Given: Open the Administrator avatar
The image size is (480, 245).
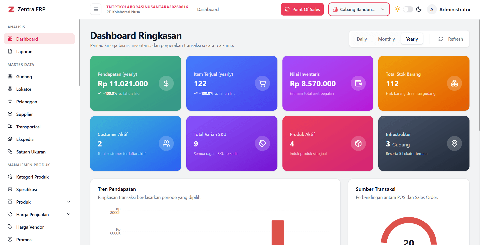Looking at the screenshot, I should pyautogui.click(x=432, y=10).
